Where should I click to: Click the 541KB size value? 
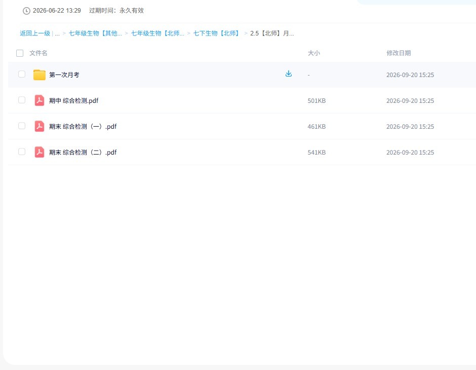pos(316,152)
